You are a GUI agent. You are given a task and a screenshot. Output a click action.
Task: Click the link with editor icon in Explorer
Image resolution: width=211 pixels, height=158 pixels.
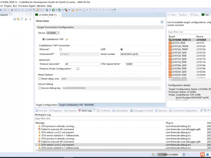18,19
